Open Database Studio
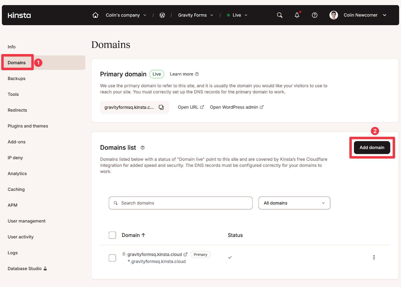This screenshot has height=287, width=401. [25, 269]
